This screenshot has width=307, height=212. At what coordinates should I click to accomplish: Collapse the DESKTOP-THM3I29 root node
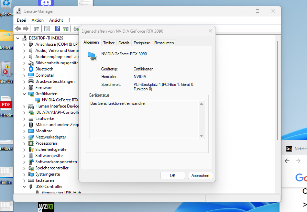tap(18, 38)
